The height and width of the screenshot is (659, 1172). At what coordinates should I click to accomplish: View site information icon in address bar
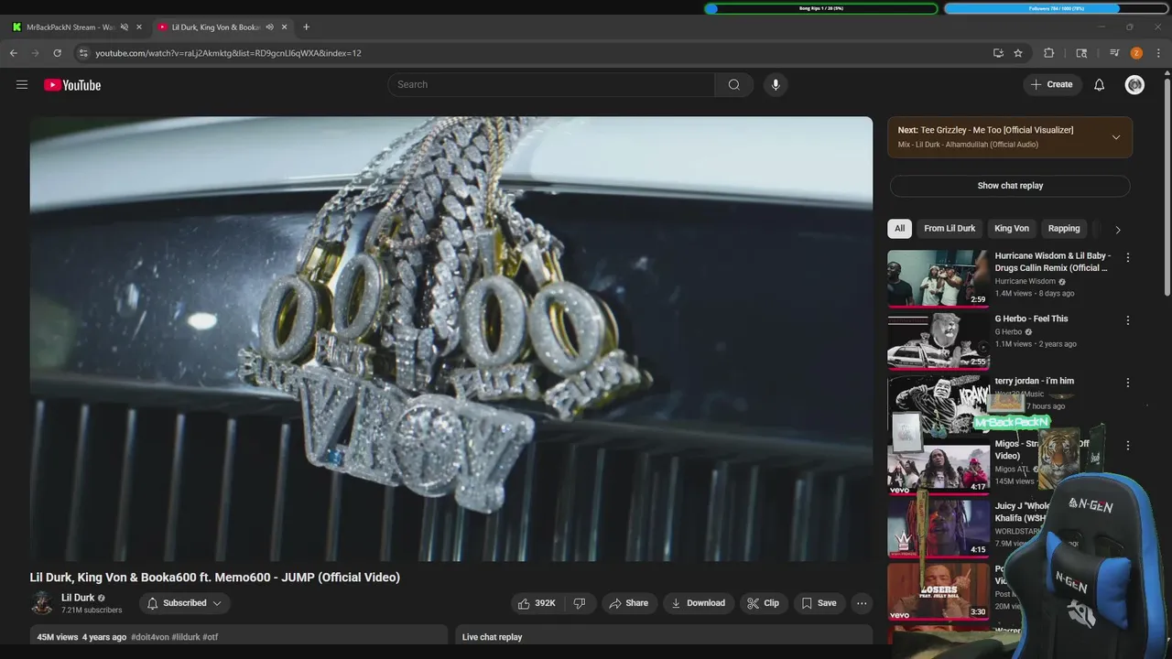pos(83,53)
